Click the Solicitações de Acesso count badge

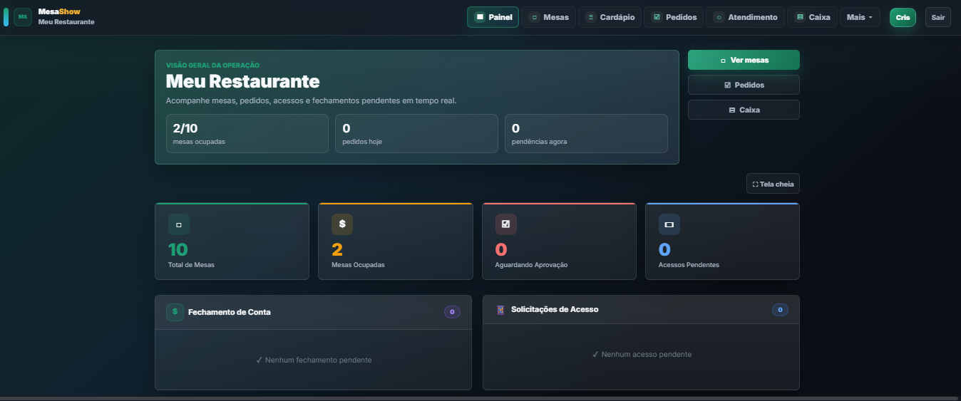coord(780,310)
